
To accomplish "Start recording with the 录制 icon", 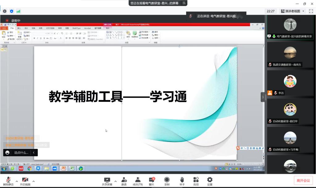I will pos(167,181).
